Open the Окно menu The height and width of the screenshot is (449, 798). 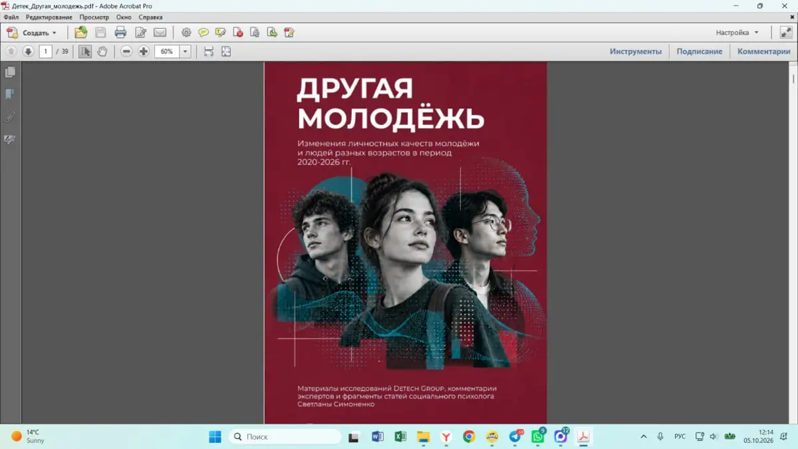pyautogui.click(x=124, y=17)
